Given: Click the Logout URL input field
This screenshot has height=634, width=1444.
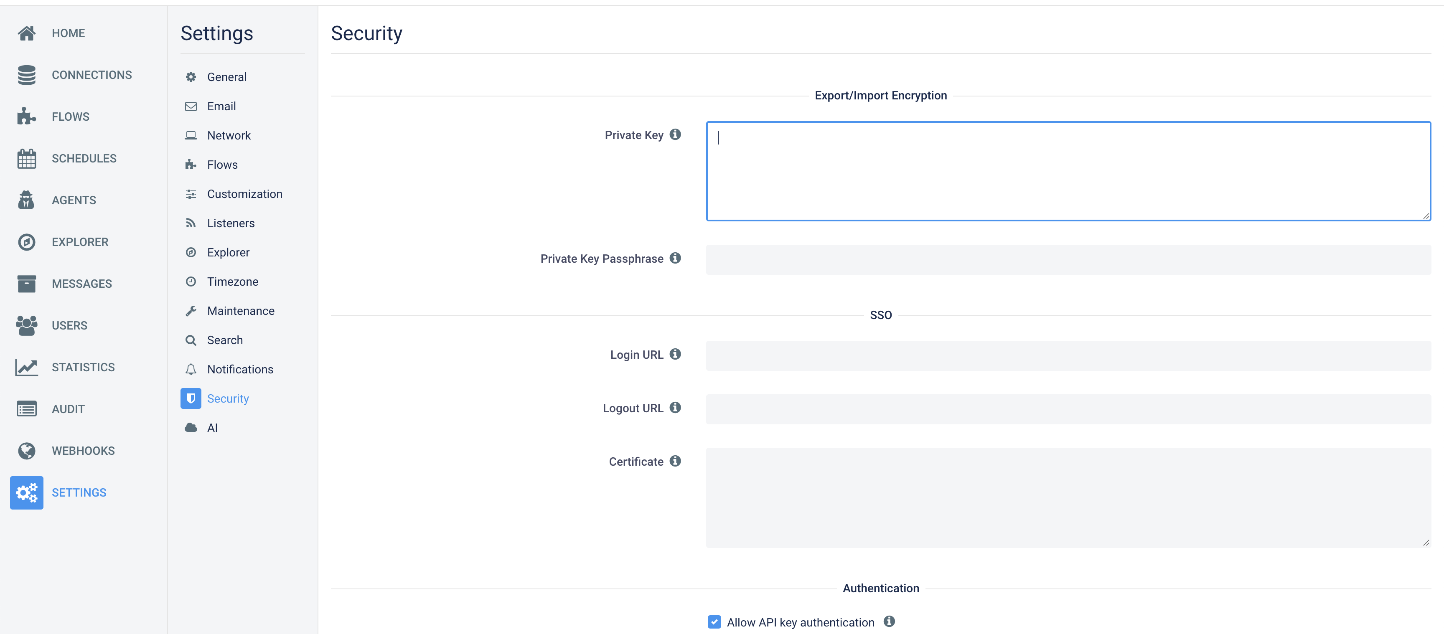Looking at the screenshot, I should pyautogui.click(x=1068, y=408).
